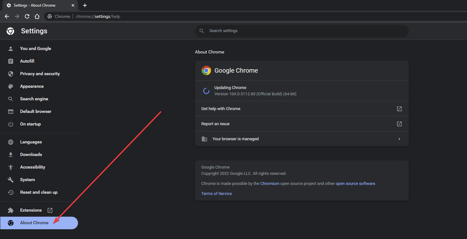Click the version 104.0.5112.80 text
467x239 pixels.
pos(255,94)
